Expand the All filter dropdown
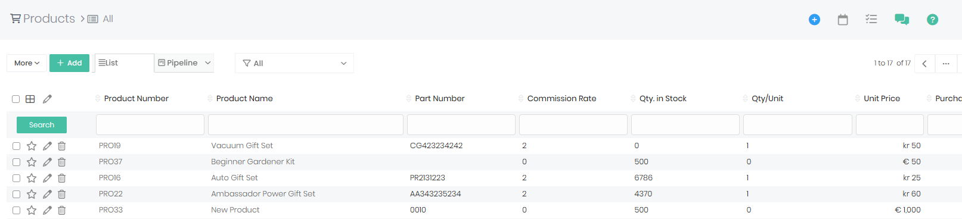Screen dimensions: 962x219 (294, 63)
